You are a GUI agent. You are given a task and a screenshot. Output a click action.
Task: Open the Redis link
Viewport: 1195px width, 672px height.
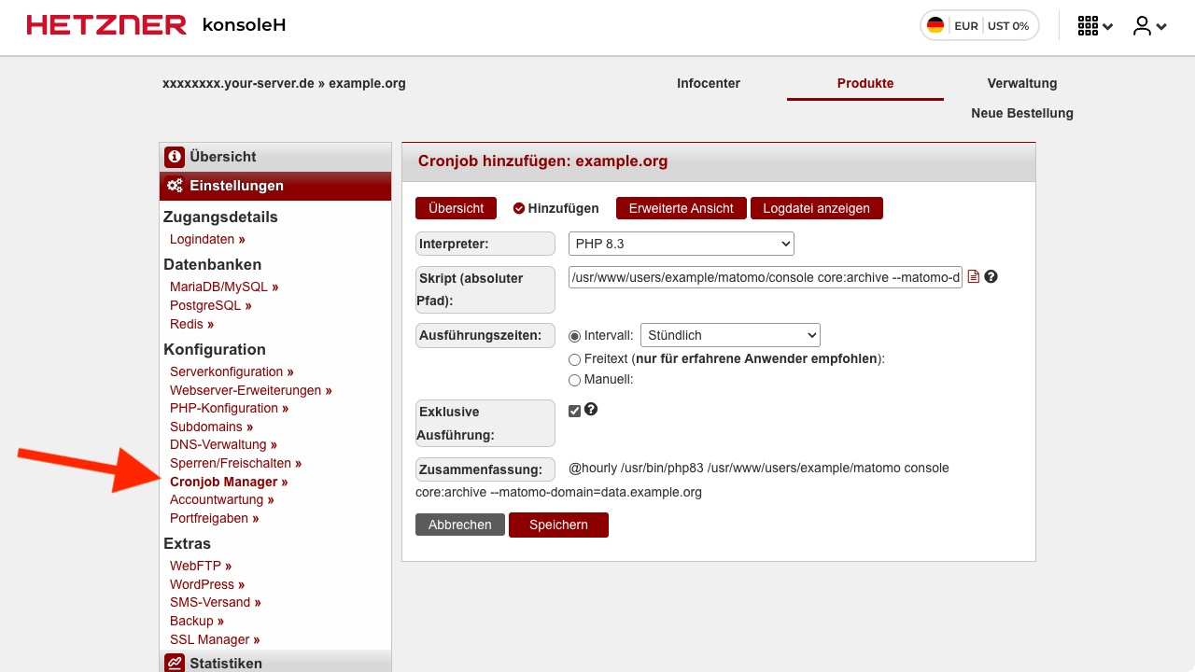[x=191, y=324]
